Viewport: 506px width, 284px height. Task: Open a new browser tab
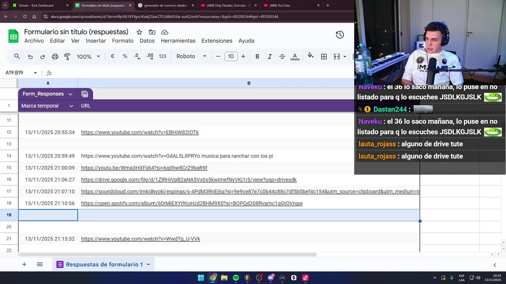pos(328,6)
